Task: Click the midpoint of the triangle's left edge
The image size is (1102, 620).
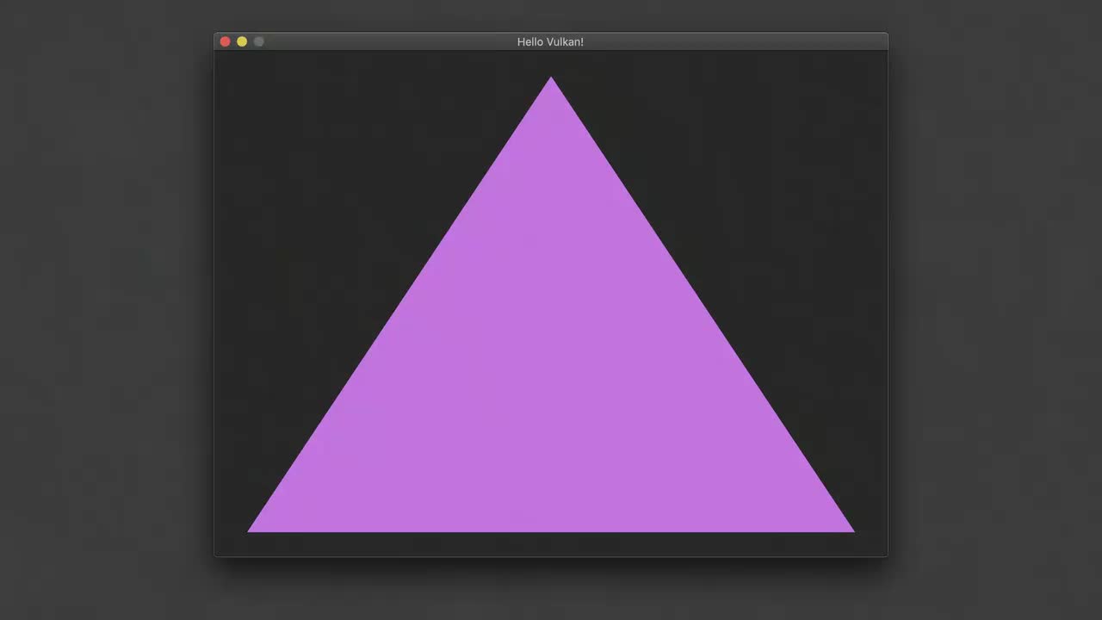Action: pos(401,304)
